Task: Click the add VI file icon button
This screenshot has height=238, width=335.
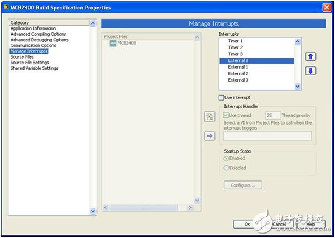Action: pyautogui.click(x=210, y=116)
